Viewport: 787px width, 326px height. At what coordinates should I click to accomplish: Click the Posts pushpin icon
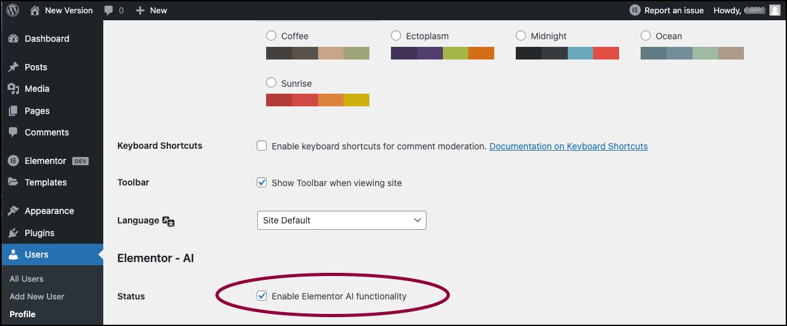pos(13,67)
